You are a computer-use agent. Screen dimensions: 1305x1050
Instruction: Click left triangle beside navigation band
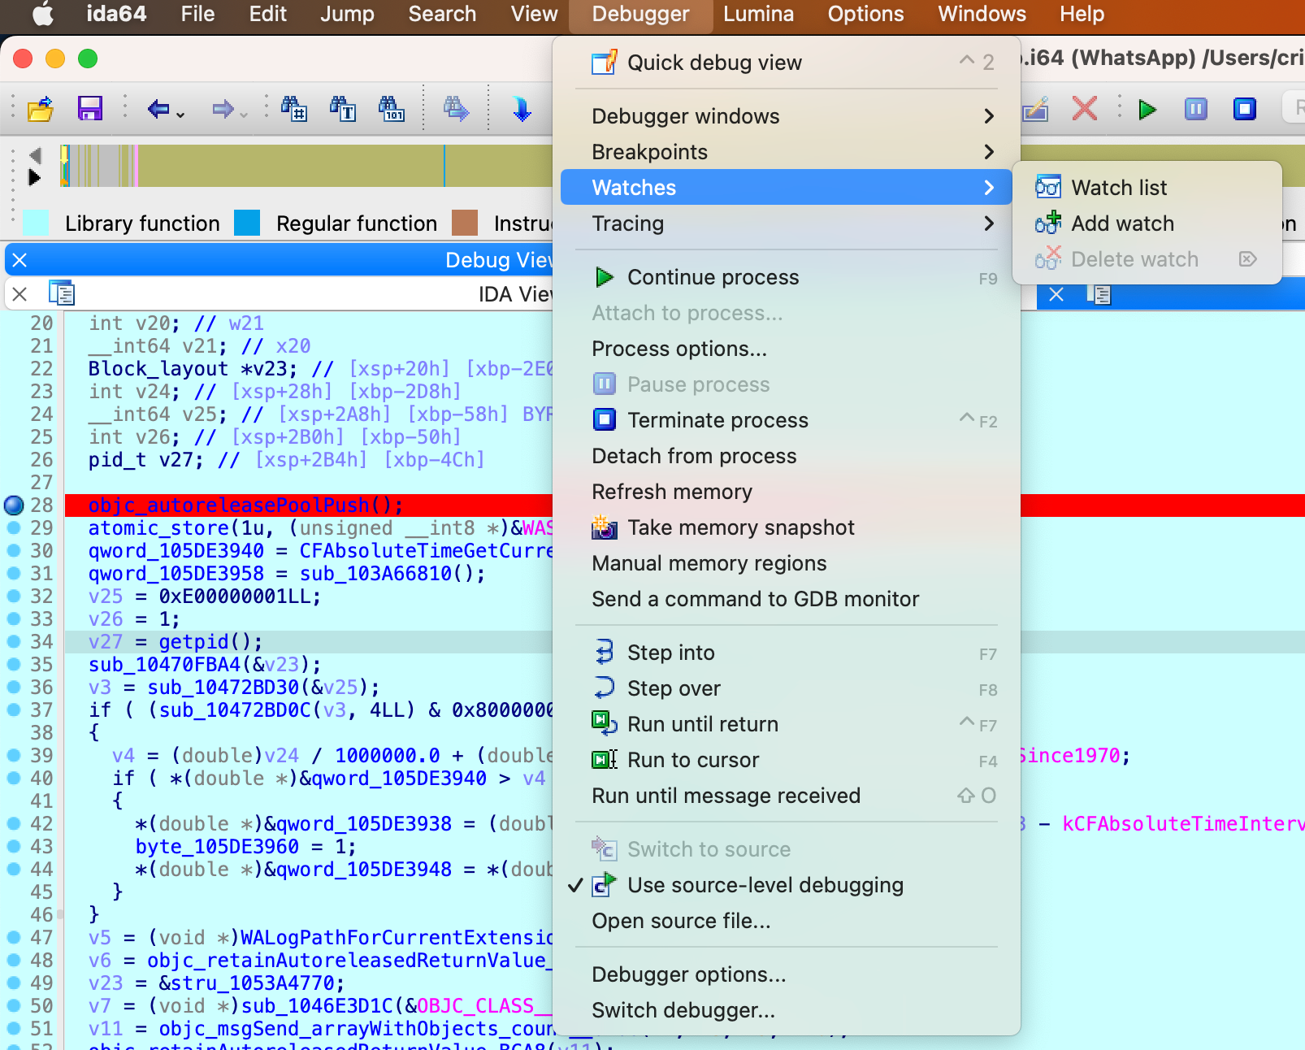click(x=34, y=154)
